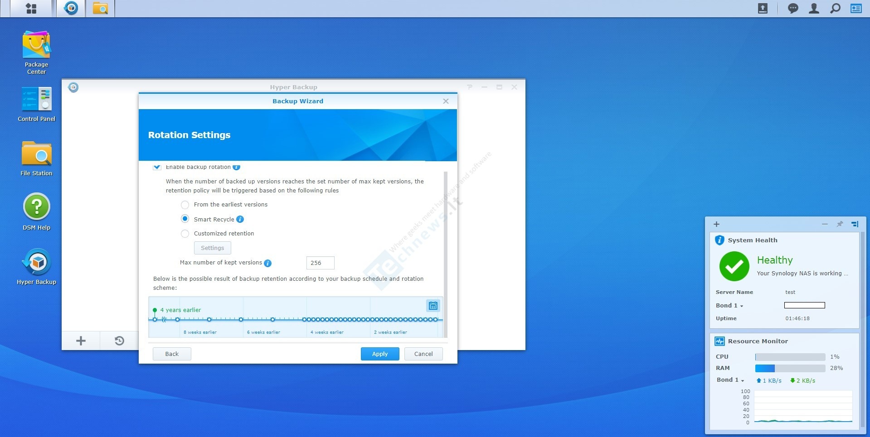Open customized retention Settings button

[213, 248]
